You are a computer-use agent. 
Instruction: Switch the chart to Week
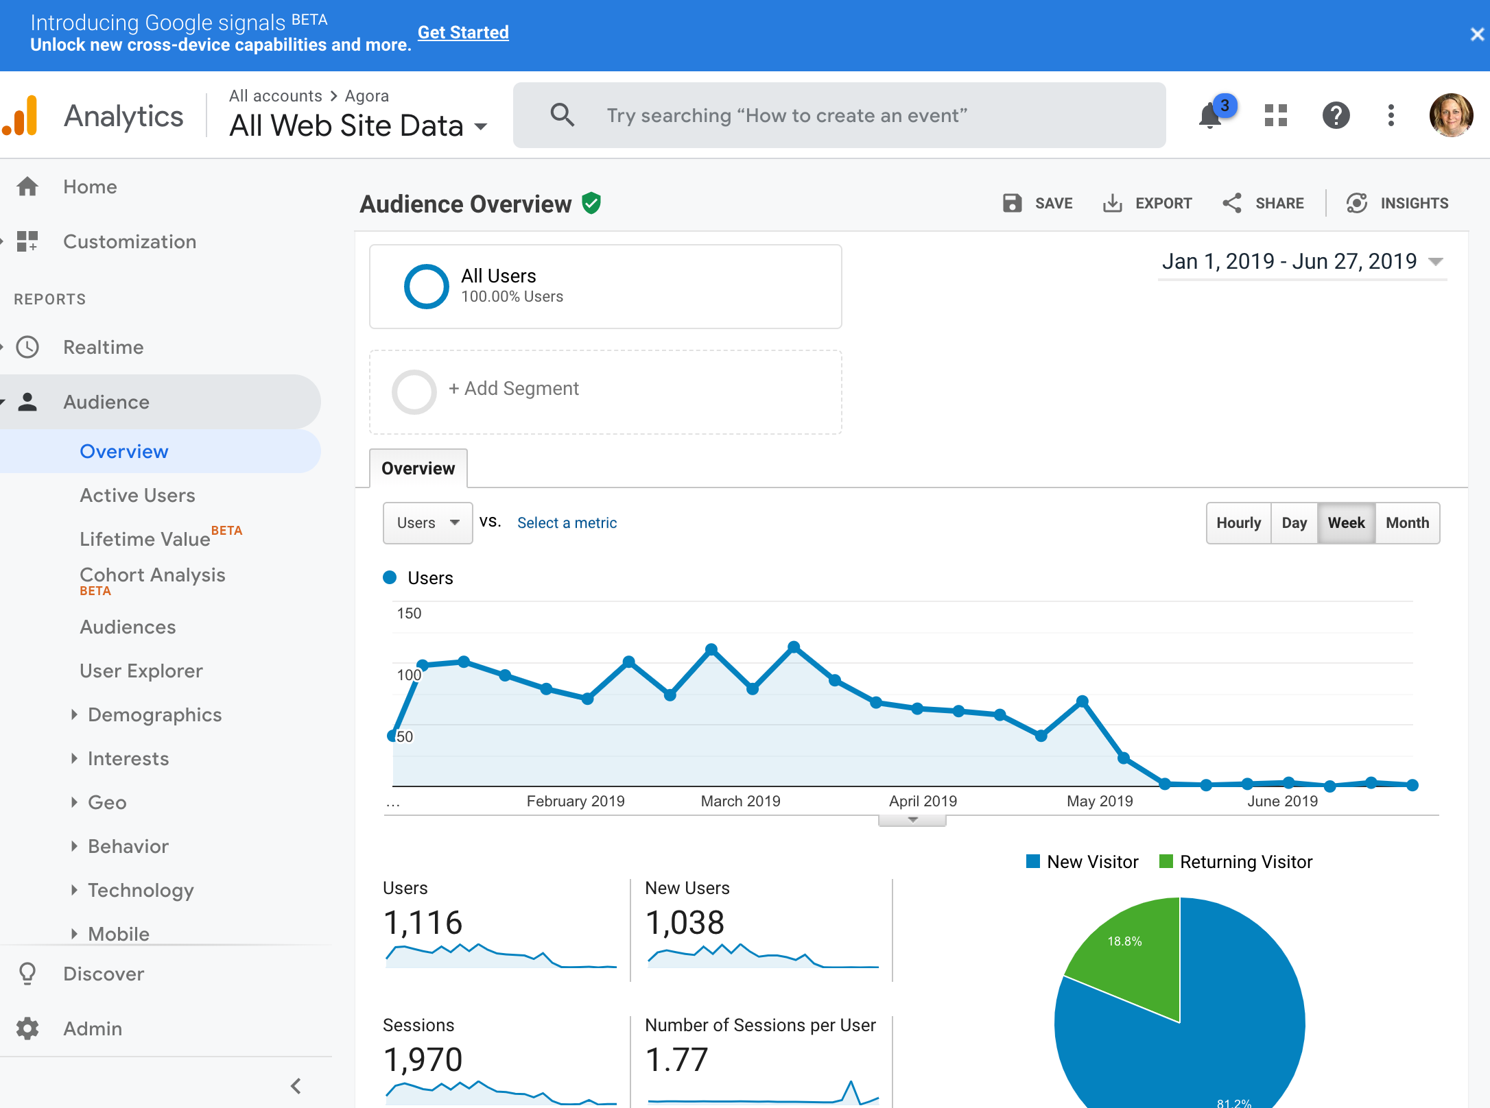pos(1347,523)
